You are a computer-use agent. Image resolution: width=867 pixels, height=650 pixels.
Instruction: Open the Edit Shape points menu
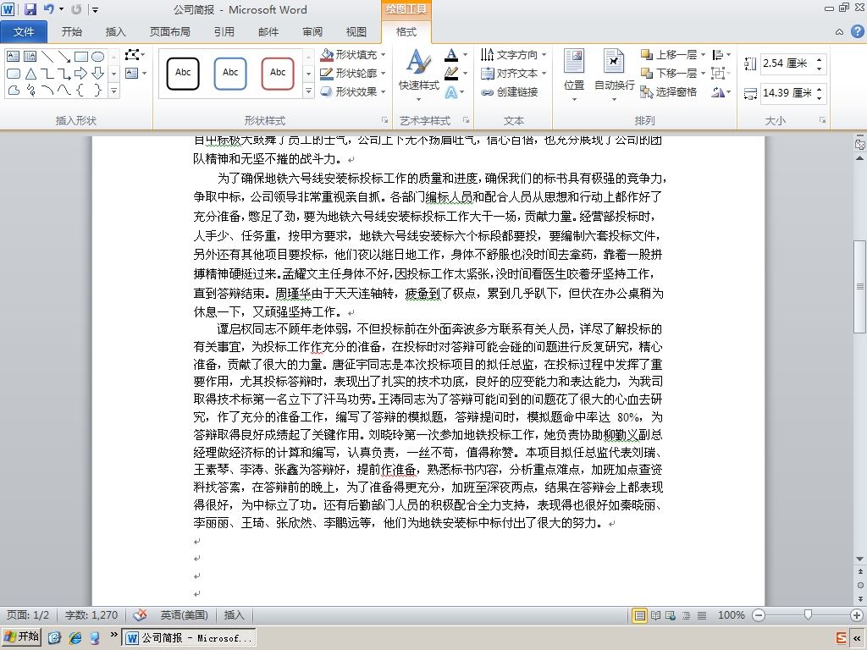135,55
